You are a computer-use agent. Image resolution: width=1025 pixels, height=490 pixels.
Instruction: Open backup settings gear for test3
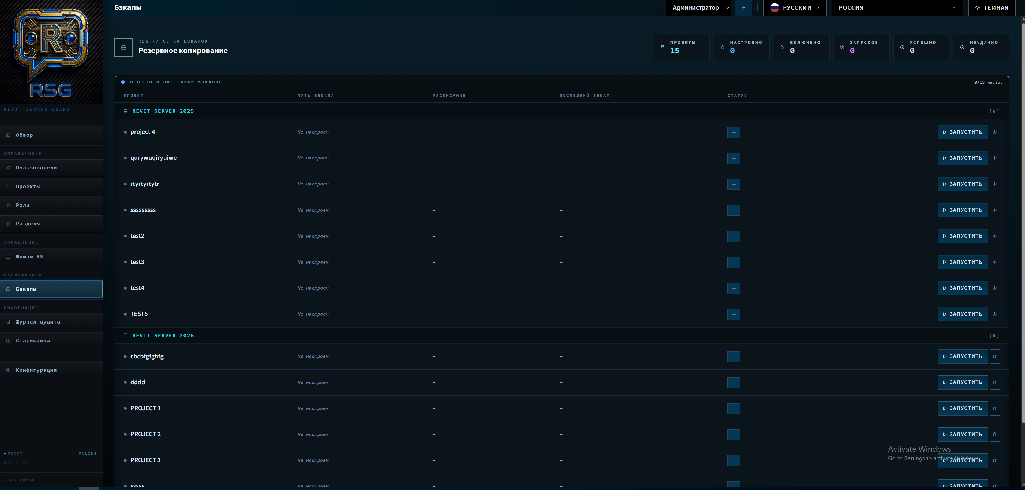pyautogui.click(x=994, y=262)
